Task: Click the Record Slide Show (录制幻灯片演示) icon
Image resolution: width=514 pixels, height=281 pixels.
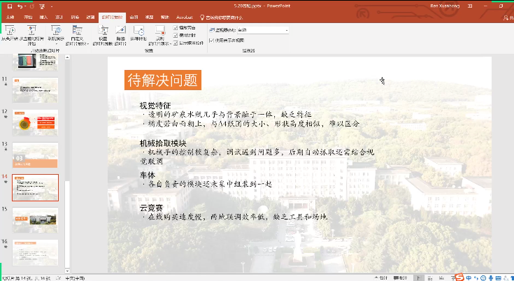Action: pos(160,31)
